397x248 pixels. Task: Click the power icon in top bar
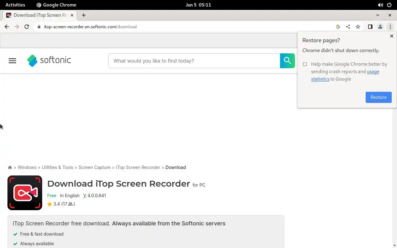pyautogui.click(x=389, y=5)
